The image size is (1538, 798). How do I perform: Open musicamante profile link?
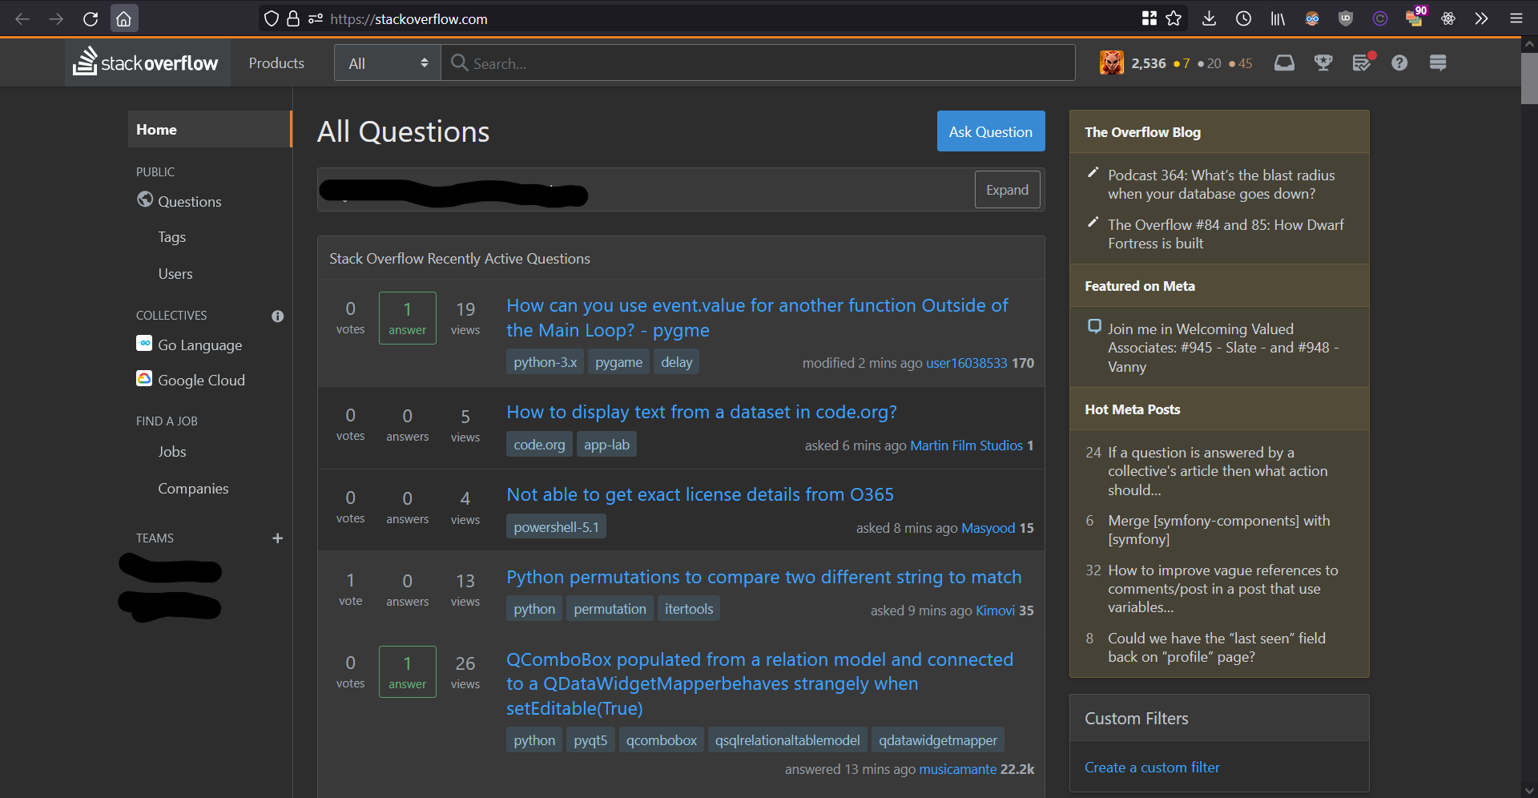click(958, 769)
